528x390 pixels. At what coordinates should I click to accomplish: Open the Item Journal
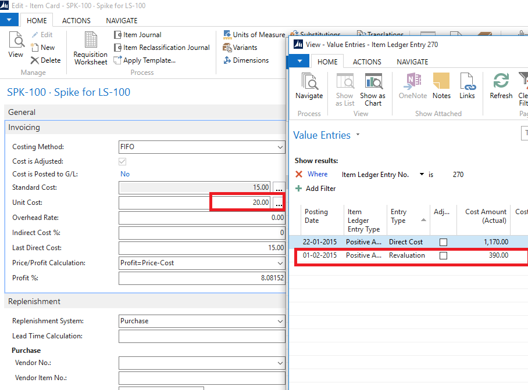point(138,35)
